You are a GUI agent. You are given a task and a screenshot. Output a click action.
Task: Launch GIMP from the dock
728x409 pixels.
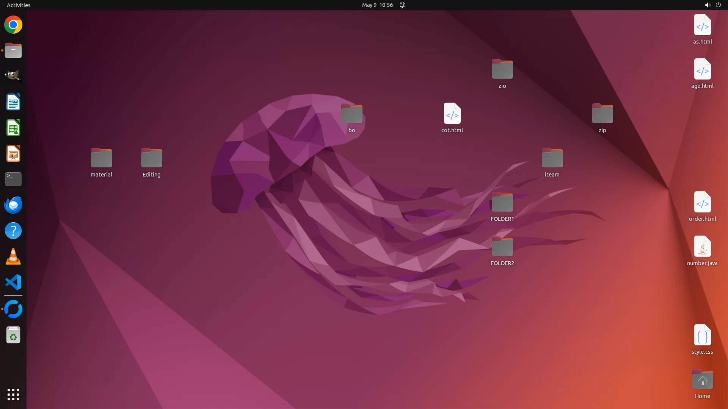click(x=13, y=76)
